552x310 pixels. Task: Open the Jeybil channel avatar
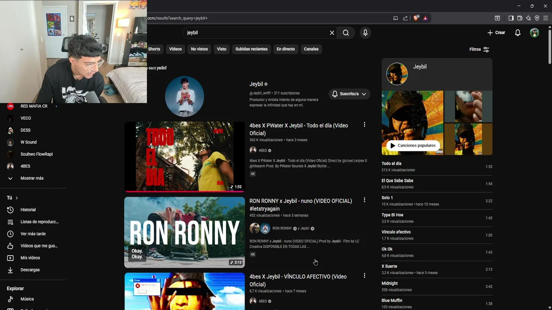(185, 96)
